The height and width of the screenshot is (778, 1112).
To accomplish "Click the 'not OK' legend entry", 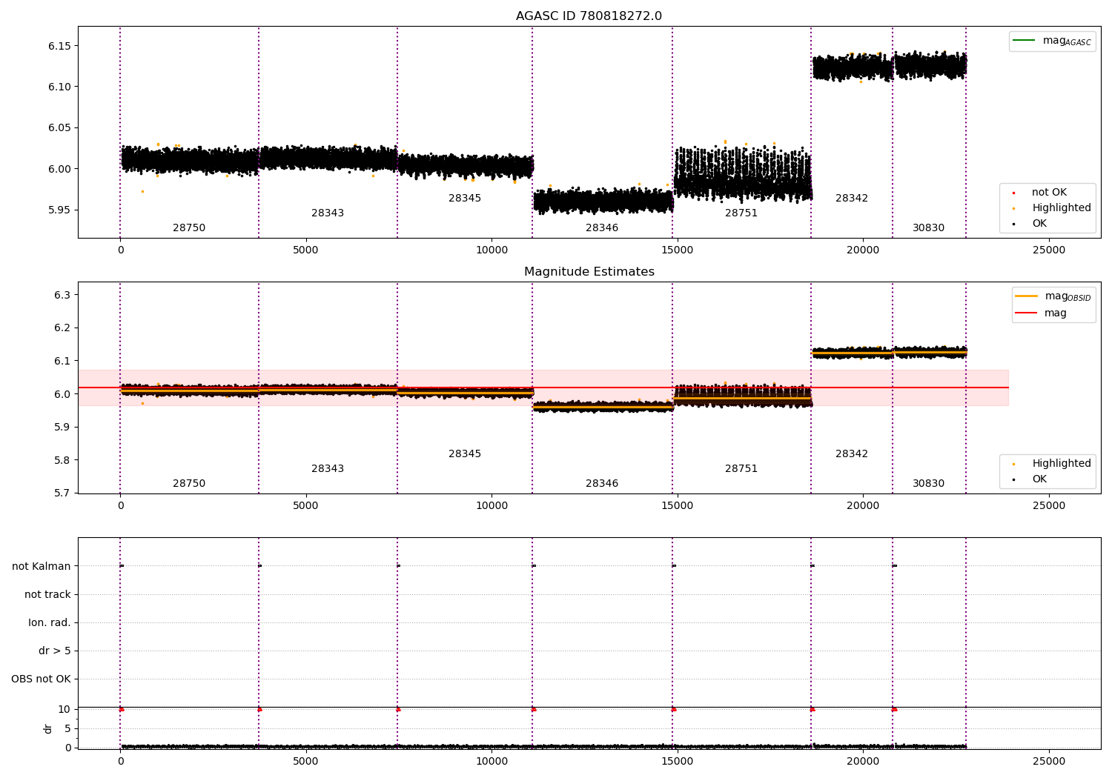I will pos(1040,193).
